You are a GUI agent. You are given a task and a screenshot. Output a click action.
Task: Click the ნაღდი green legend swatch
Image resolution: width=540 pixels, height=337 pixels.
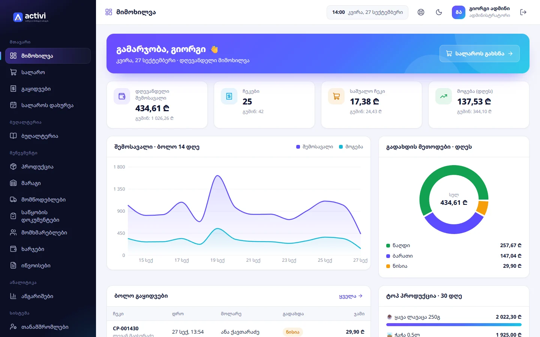[x=388, y=246]
